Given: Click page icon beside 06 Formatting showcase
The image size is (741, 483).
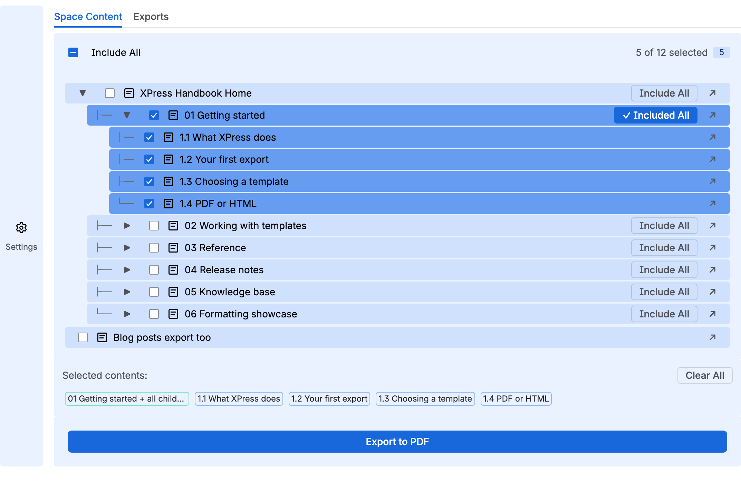Looking at the screenshot, I should point(173,314).
